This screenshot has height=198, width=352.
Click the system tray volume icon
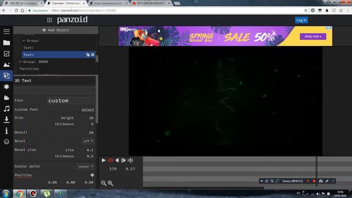[x=318, y=194]
